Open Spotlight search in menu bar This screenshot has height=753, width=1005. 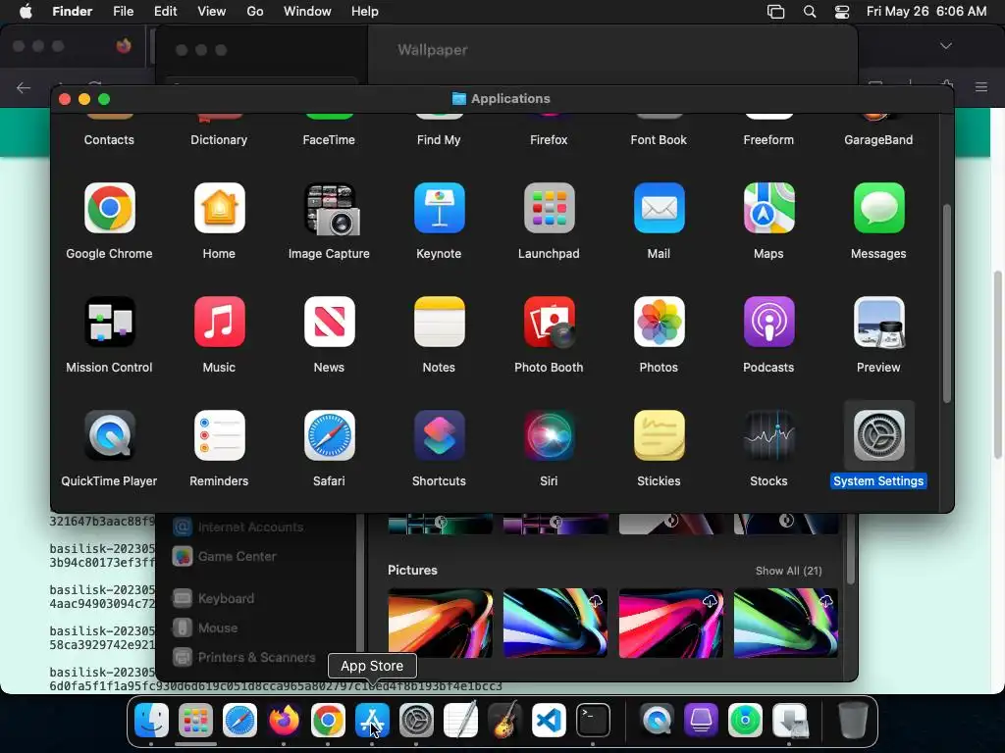[810, 12]
